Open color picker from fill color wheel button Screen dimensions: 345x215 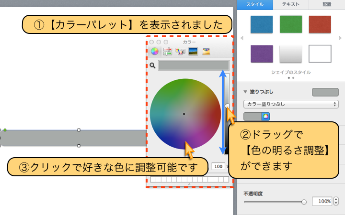[265, 116]
